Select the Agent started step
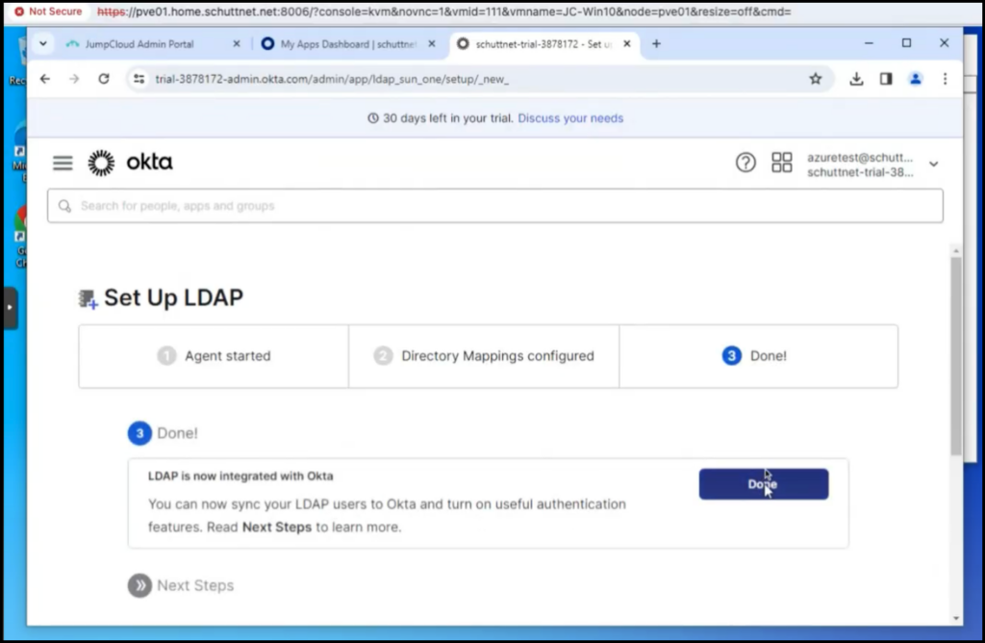Viewport: 985px width, 643px height. point(214,356)
